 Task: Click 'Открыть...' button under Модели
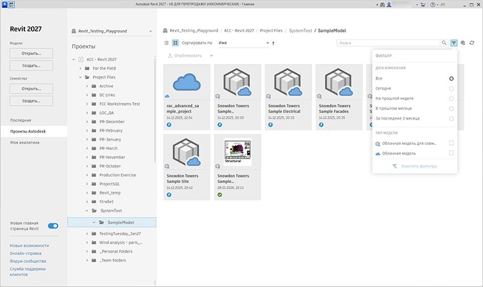pyautogui.click(x=32, y=53)
